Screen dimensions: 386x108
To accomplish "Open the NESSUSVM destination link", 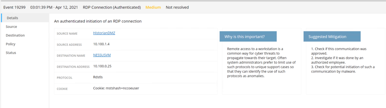I will pos(102,55).
